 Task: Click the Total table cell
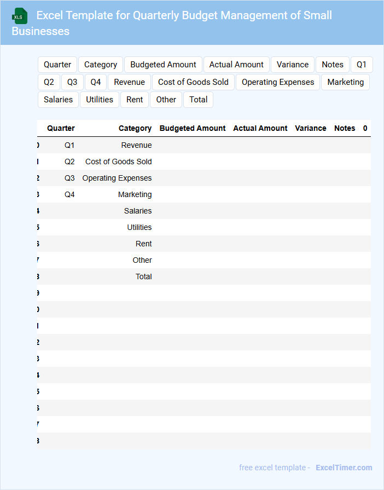[144, 276]
